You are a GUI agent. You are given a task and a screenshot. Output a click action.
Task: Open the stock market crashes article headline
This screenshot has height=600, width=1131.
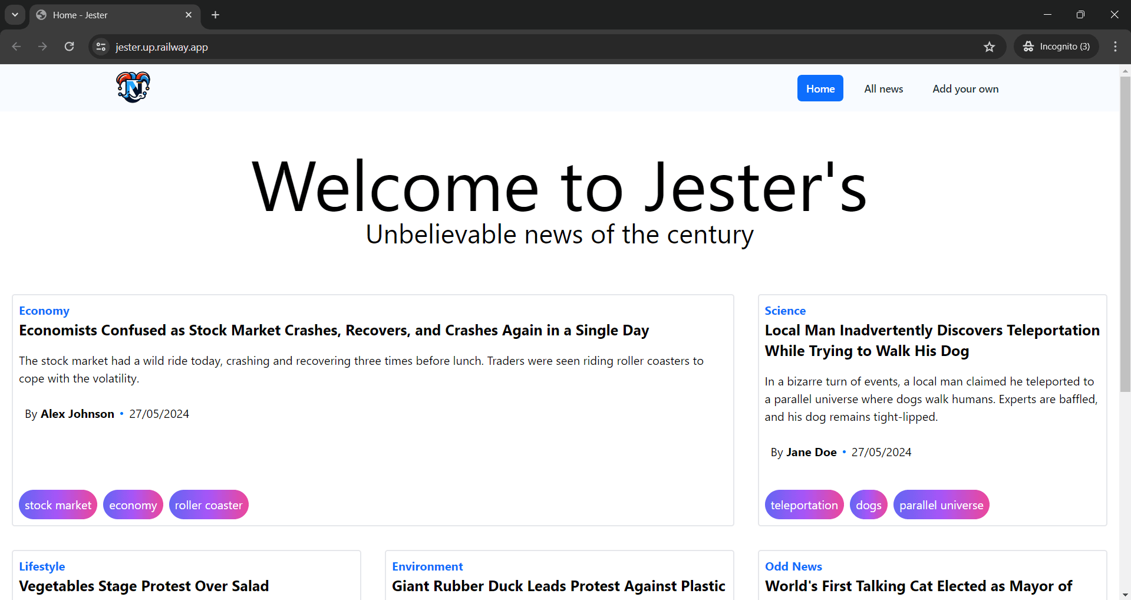(334, 330)
